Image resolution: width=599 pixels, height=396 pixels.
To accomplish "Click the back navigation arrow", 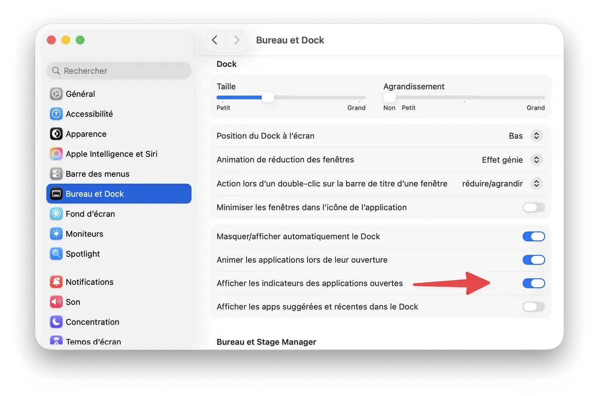I will (x=214, y=40).
